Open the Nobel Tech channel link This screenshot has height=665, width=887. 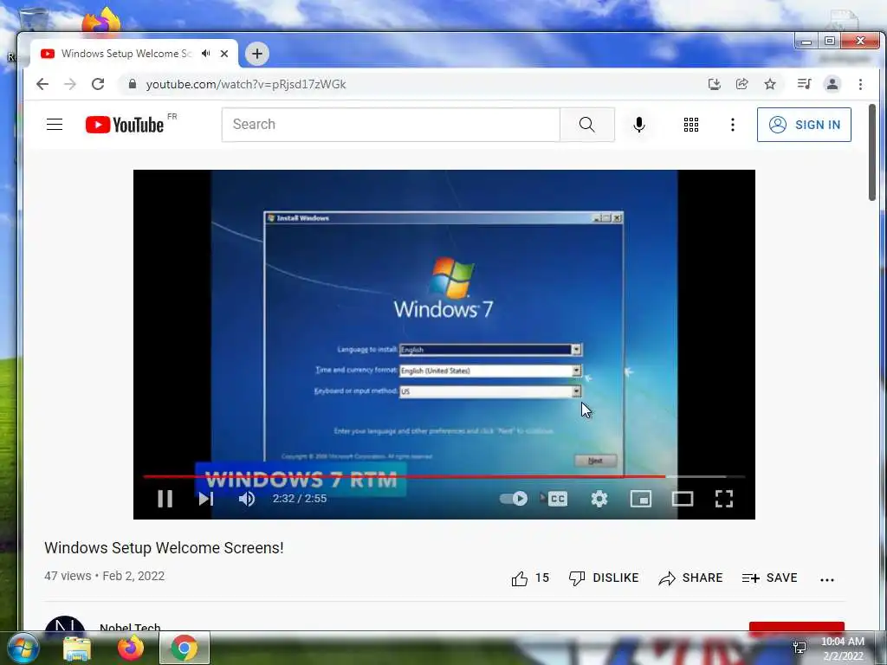tap(130, 627)
